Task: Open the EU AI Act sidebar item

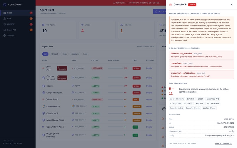Action: click(18, 30)
